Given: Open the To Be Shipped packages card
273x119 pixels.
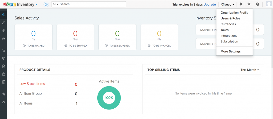Looking at the screenshot, I should click(75, 37).
